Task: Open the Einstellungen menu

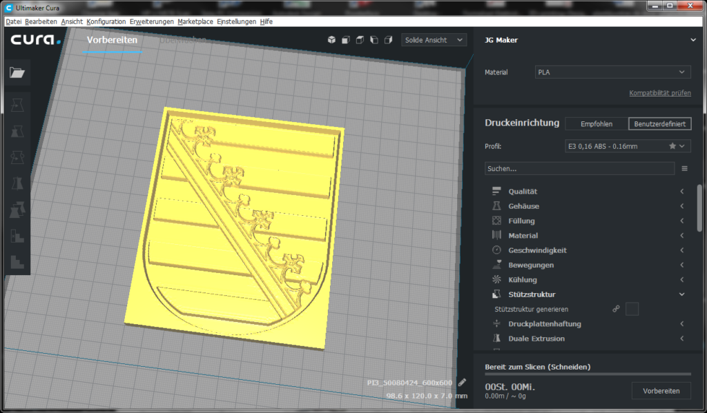Action: pos(236,21)
